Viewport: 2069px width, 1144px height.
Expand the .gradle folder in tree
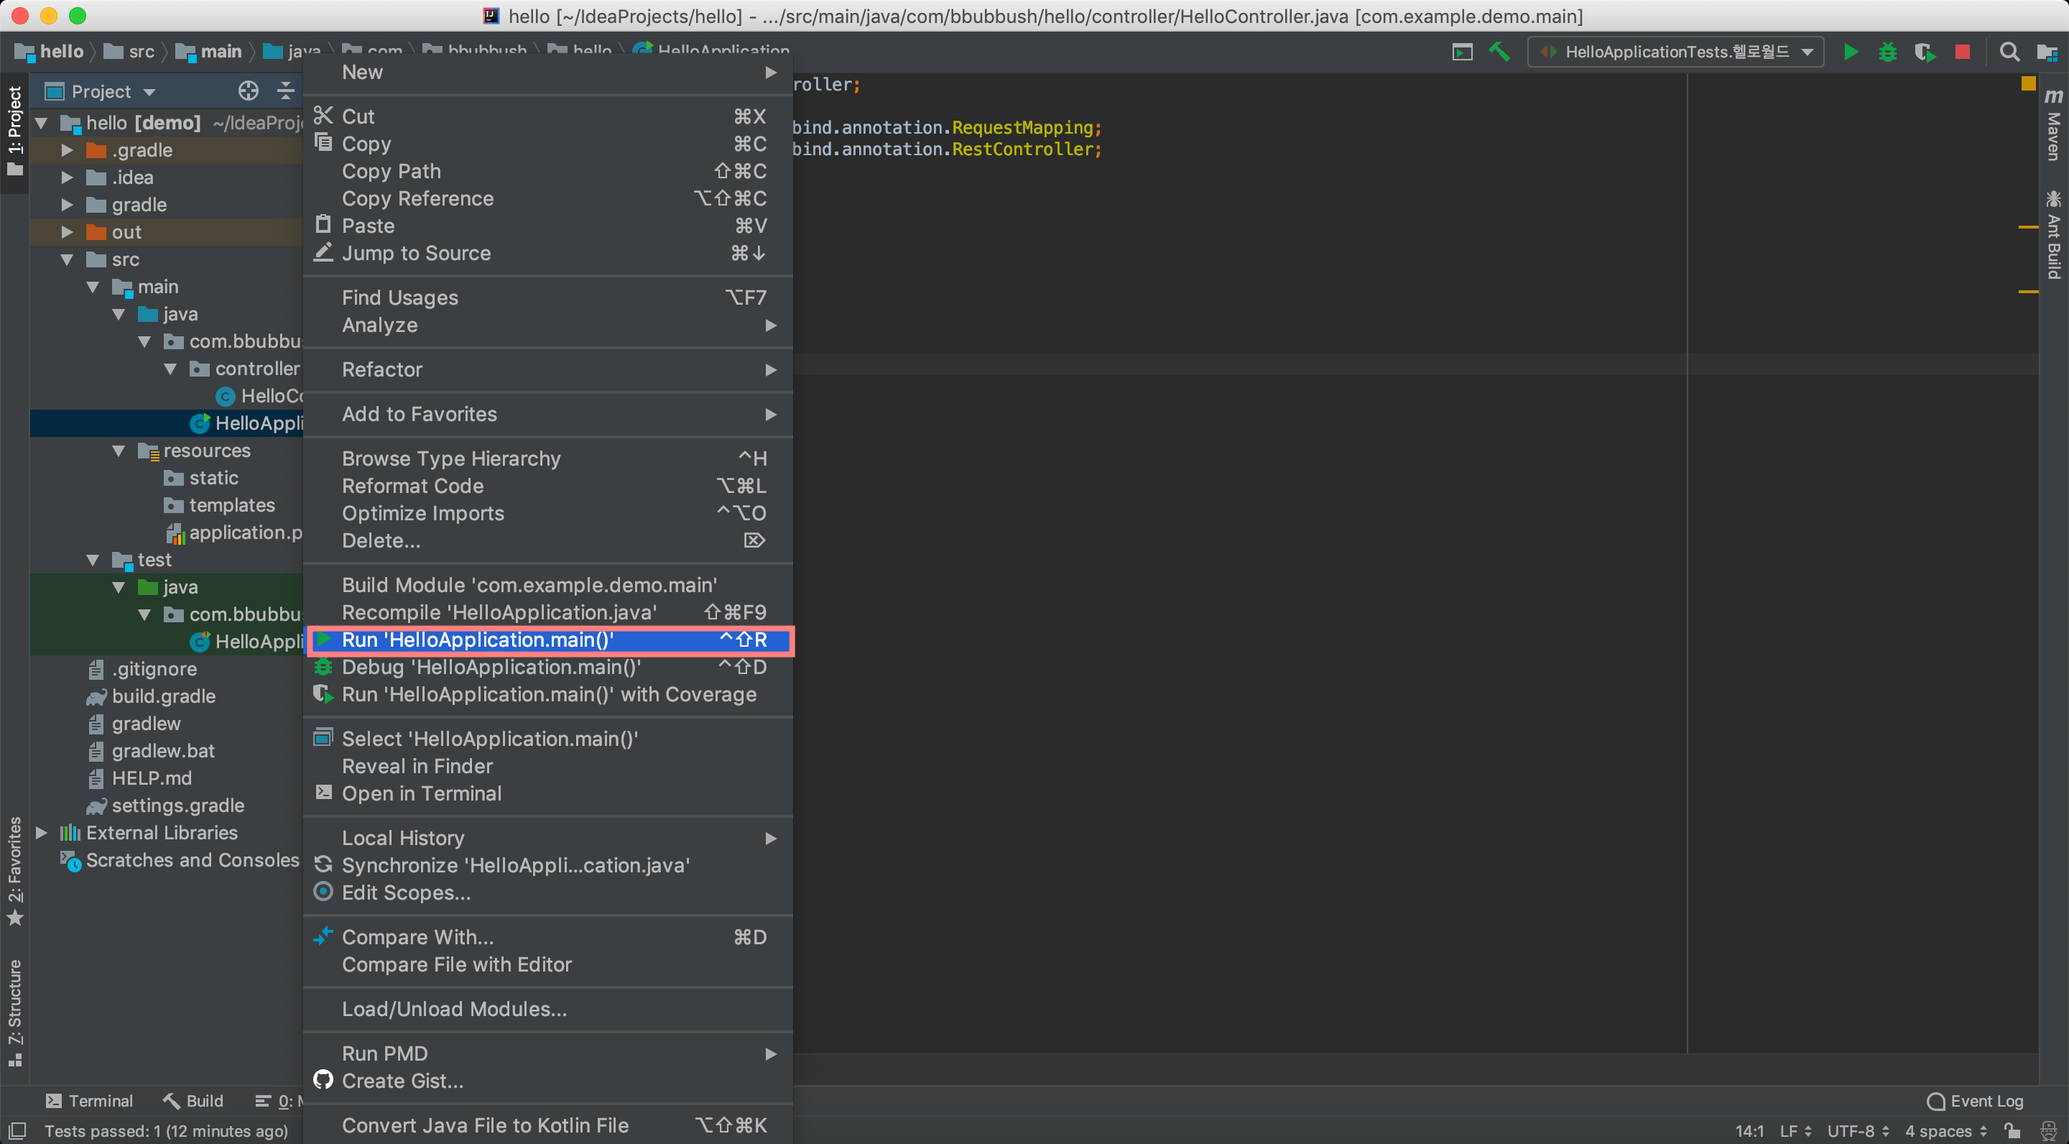pos(68,150)
